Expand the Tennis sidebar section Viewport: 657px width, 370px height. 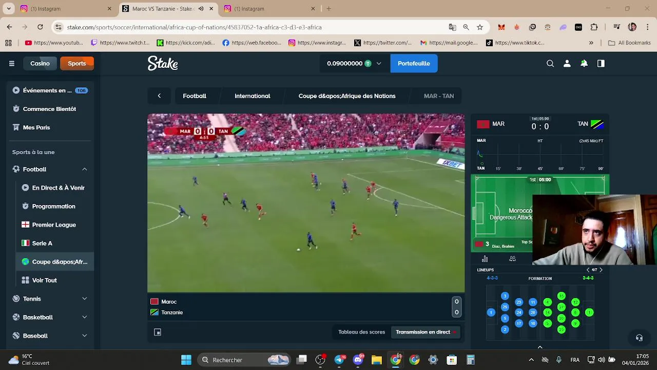click(85, 299)
